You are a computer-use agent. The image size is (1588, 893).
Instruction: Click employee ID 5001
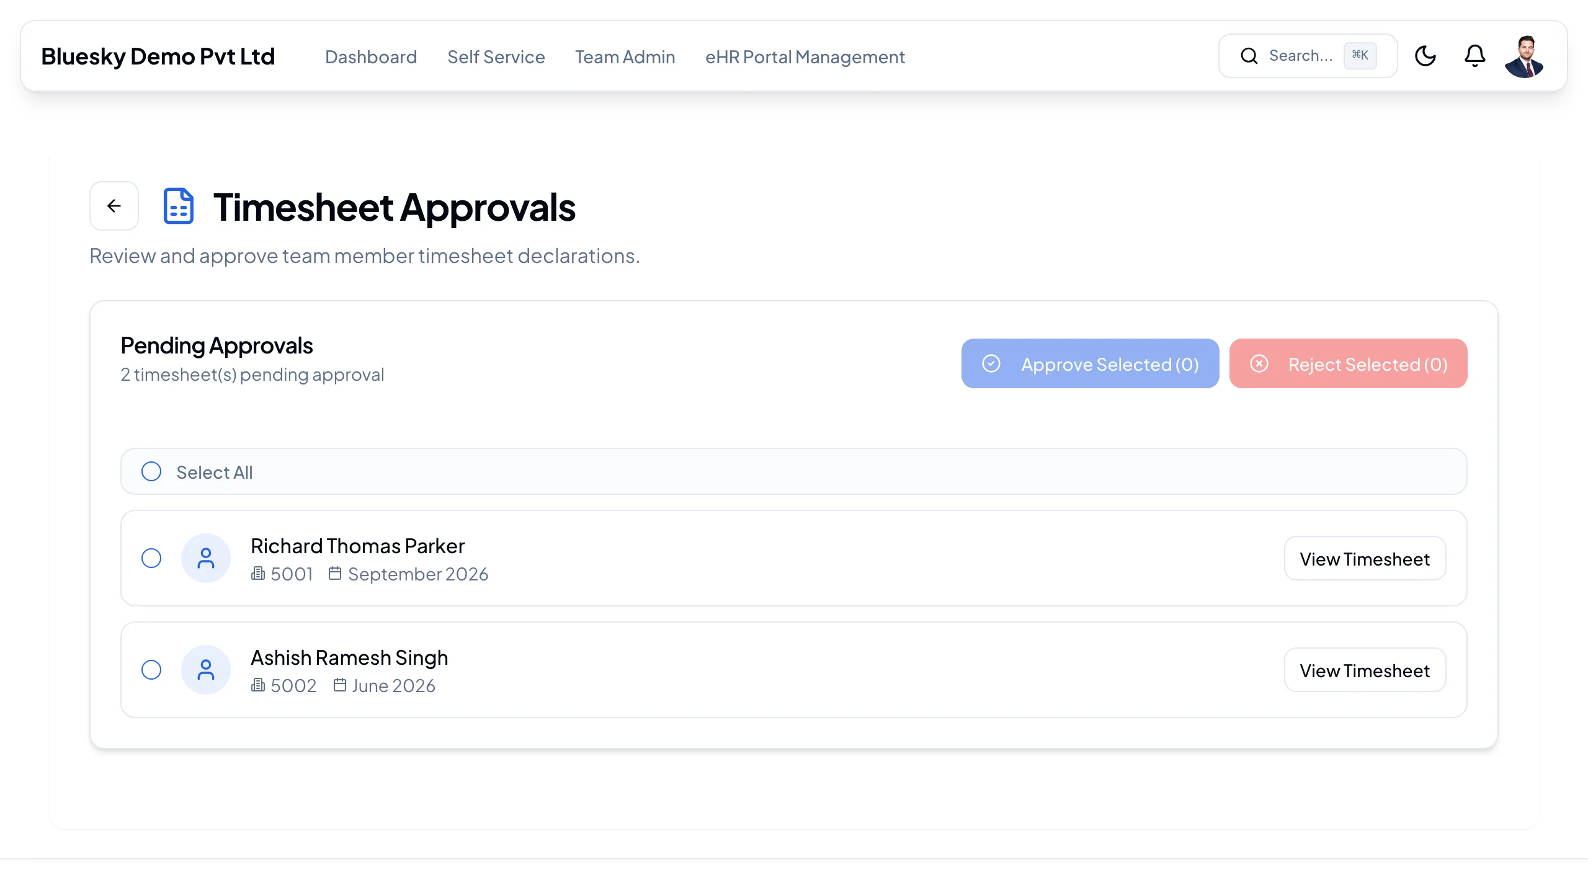point(292,574)
